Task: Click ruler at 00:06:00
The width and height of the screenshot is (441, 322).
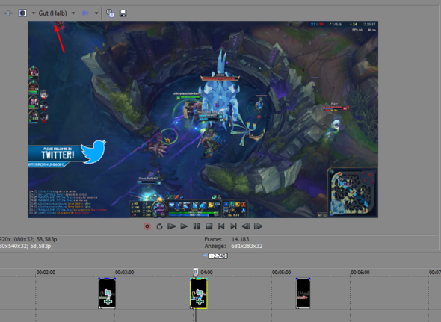Action: click(x=360, y=273)
